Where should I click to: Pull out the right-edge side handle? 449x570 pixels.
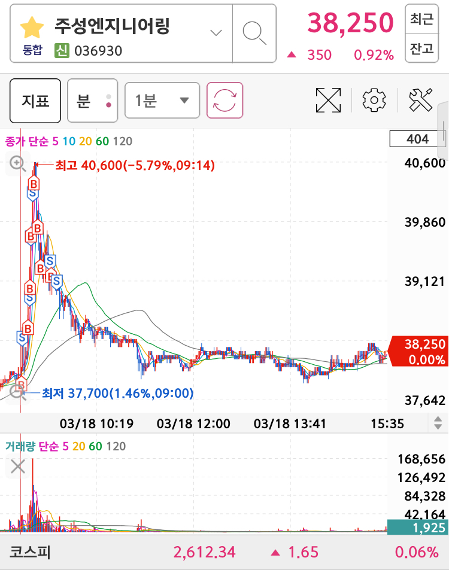click(x=444, y=131)
